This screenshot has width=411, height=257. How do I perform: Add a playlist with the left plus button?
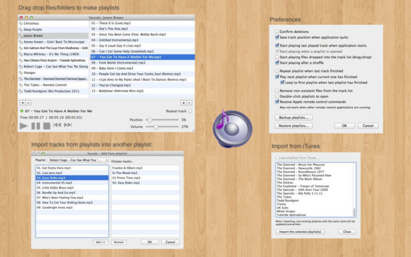coord(23,102)
